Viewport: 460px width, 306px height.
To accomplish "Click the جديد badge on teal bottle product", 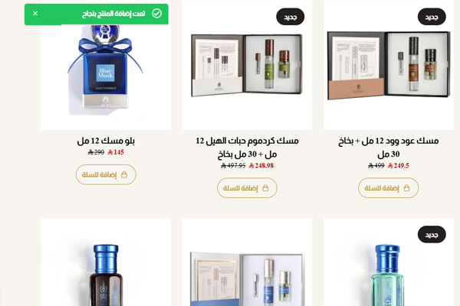I will click(x=432, y=235).
